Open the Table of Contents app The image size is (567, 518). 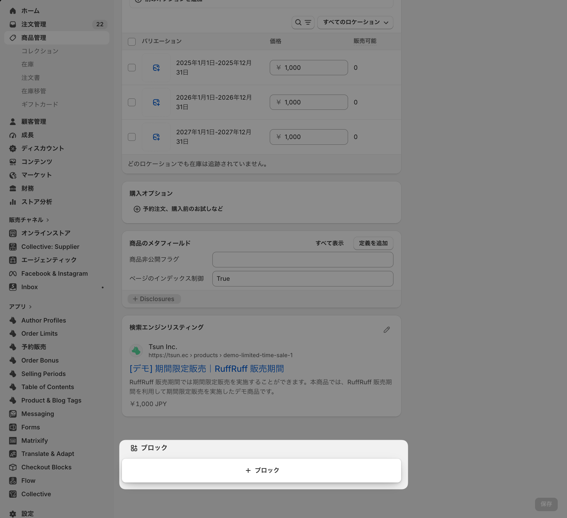47,387
